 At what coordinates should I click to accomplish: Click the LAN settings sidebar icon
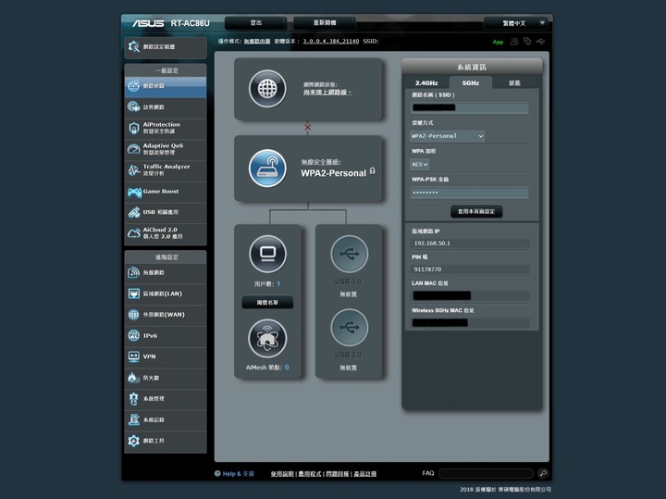pos(134,293)
